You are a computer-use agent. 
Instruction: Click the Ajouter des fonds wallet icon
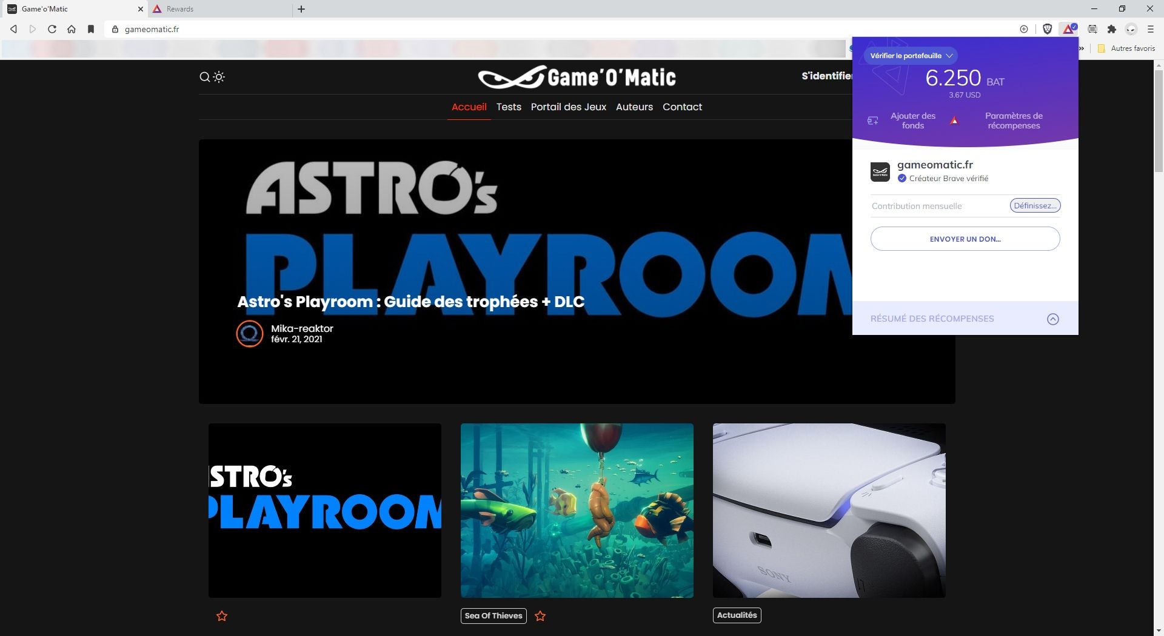tap(873, 121)
